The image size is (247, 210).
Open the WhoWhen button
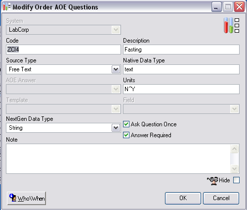[x=27, y=198]
